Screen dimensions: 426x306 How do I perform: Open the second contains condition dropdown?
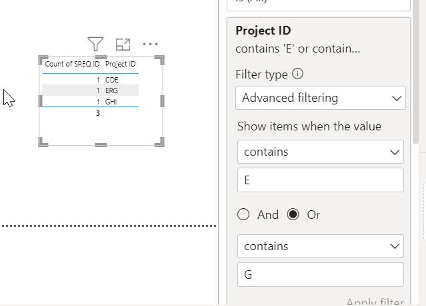point(321,246)
